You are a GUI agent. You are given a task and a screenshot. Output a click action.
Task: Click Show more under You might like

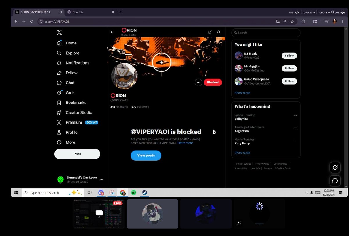(242, 93)
